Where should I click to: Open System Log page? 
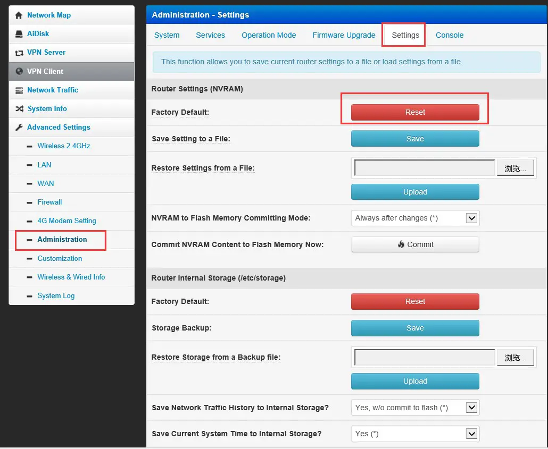[x=56, y=296]
